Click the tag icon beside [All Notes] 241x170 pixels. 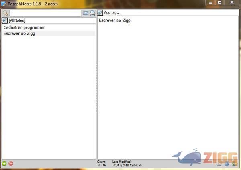tap(4, 20)
